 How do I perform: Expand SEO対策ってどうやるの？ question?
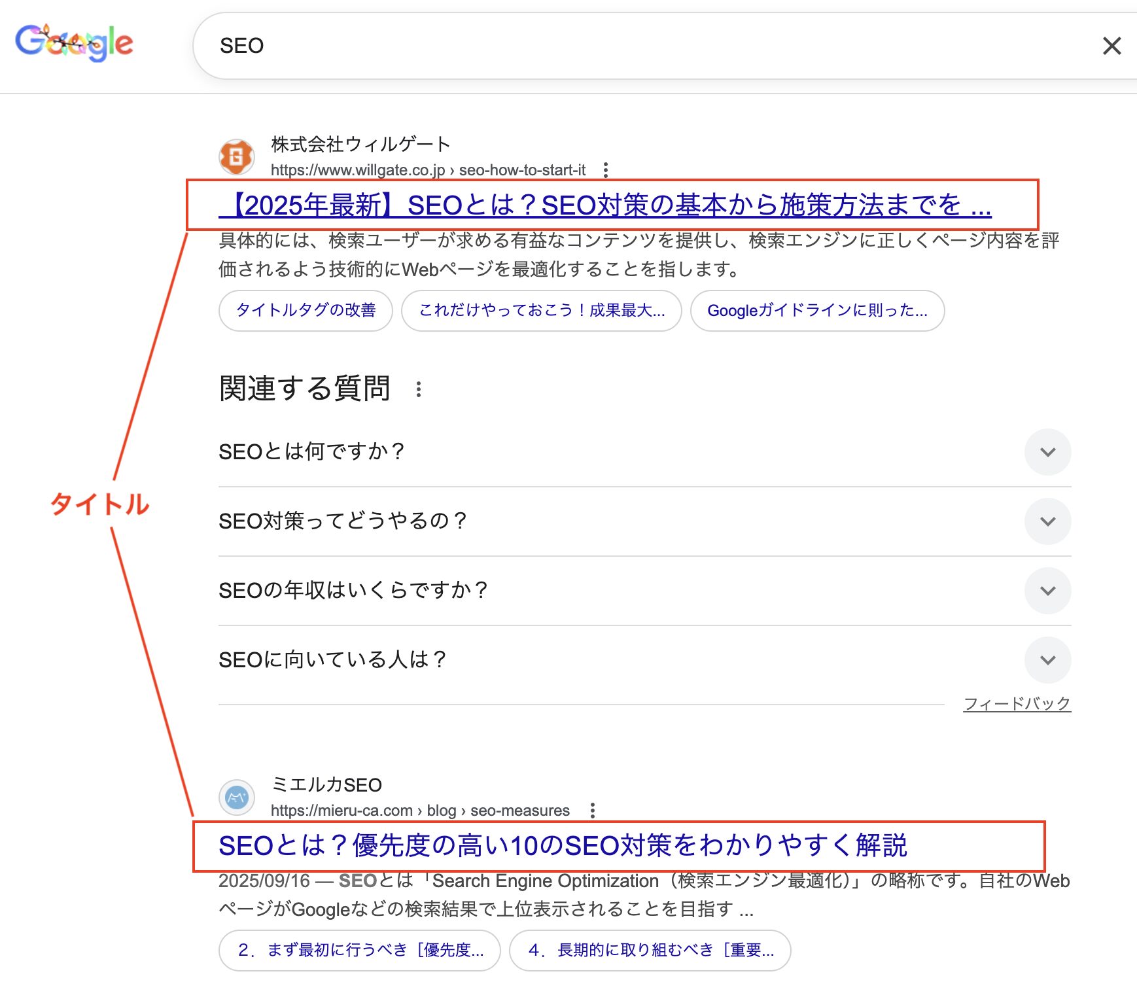pyautogui.click(x=1047, y=521)
